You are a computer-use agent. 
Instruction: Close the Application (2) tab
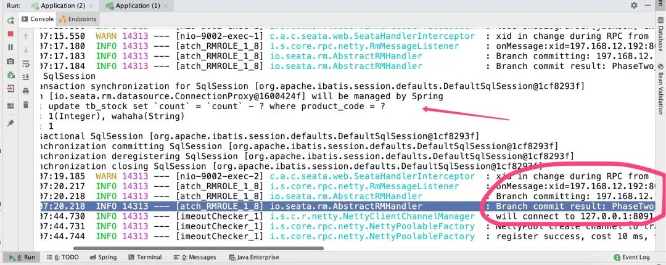[91, 6]
